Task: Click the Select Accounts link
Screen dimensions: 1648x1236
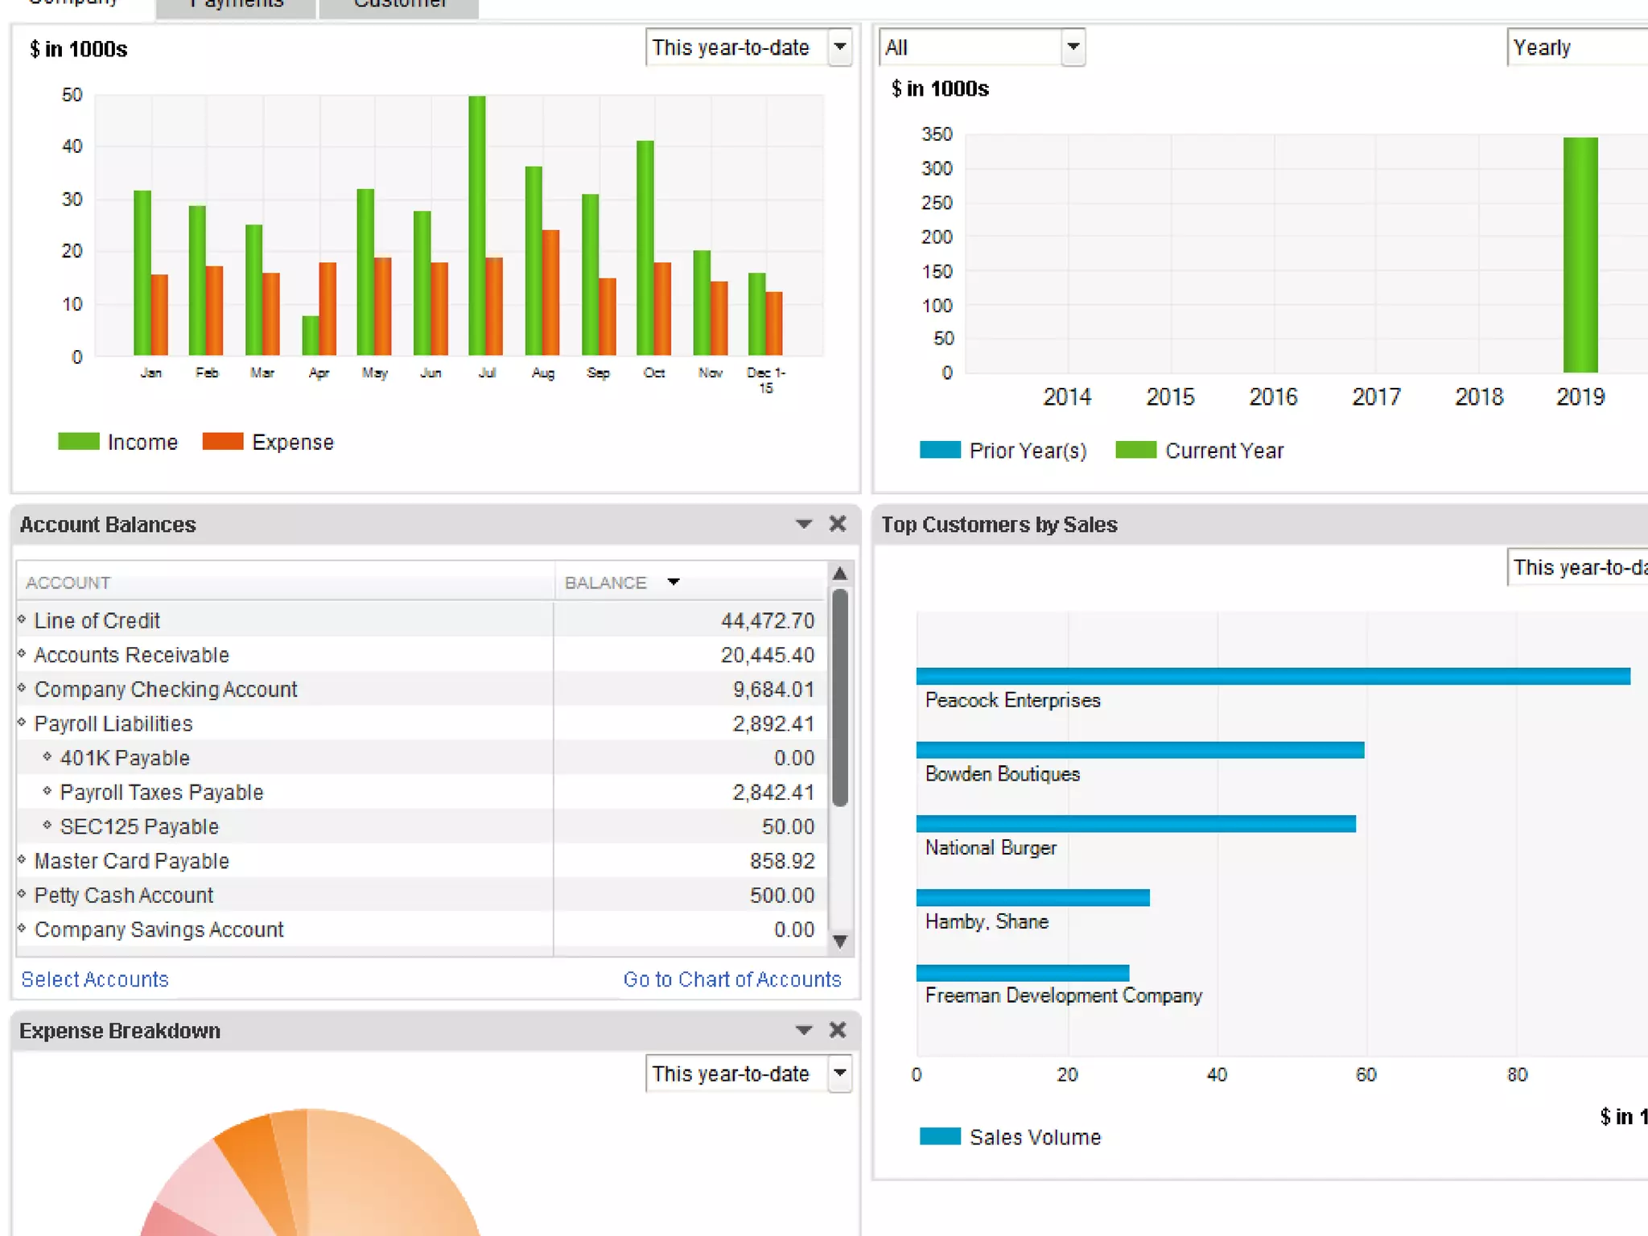Action: (95, 979)
